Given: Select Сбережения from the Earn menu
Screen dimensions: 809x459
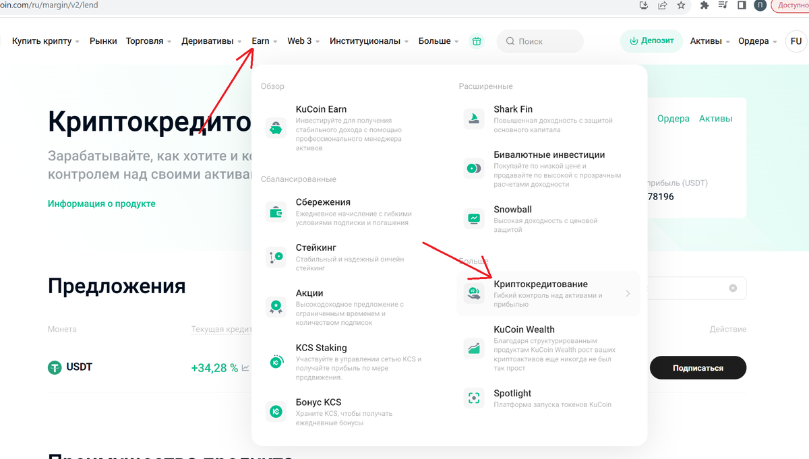Looking at the screenshot, I should [323, 202].
